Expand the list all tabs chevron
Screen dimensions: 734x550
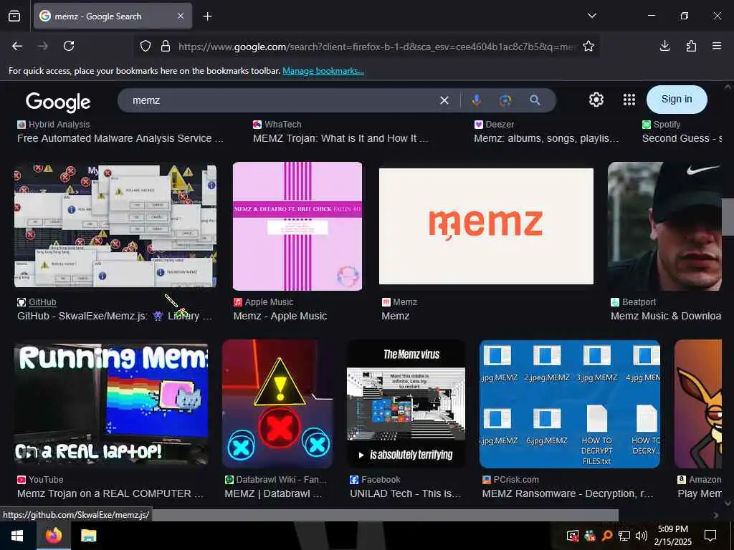[591, 16]
